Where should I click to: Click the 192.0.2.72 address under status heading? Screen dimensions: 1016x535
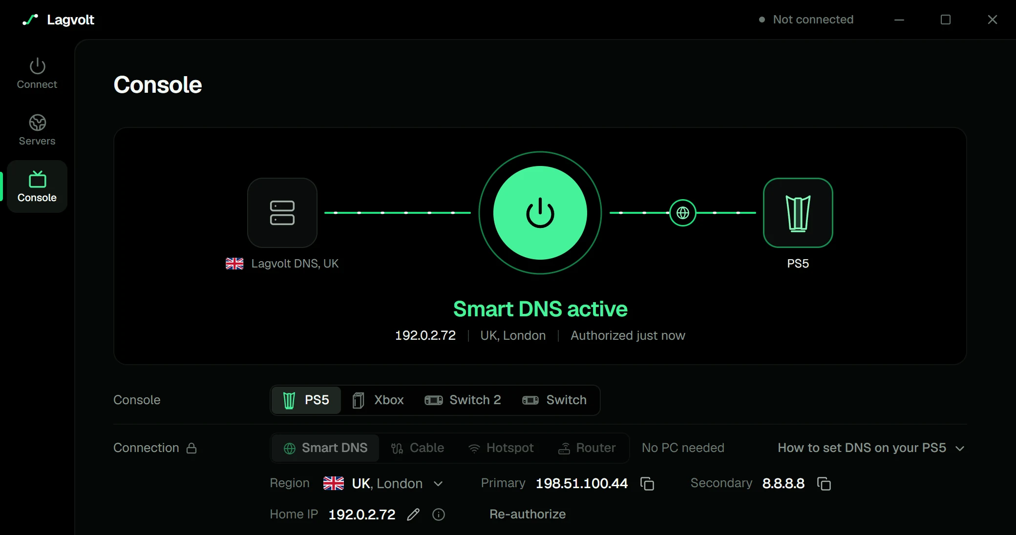[x=425, y=335]
